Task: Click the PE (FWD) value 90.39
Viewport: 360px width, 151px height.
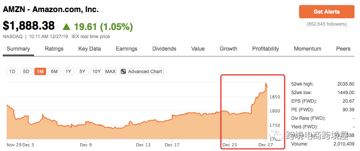Action: [x=349, y=110]
